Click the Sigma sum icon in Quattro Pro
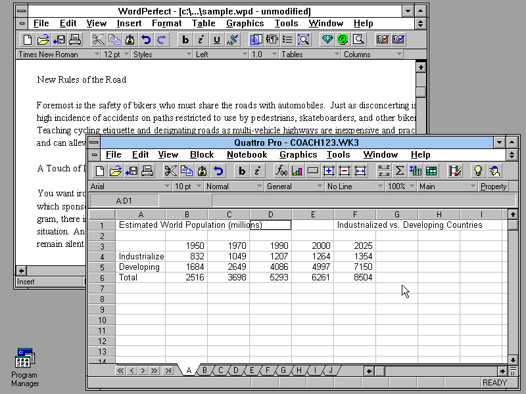Screen dimensions: 526x394 pos(399,171)
